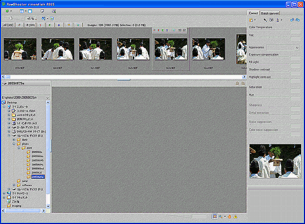Screen dimensions: 305x224
Task: Open the Appearance dropdown
Action: click(297, 47)
